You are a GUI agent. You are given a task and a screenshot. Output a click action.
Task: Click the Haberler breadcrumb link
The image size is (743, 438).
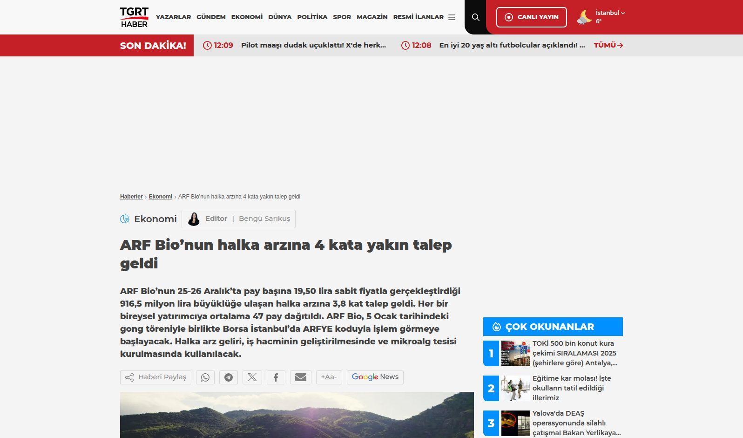pyautogui.click(x=131, y=197)
